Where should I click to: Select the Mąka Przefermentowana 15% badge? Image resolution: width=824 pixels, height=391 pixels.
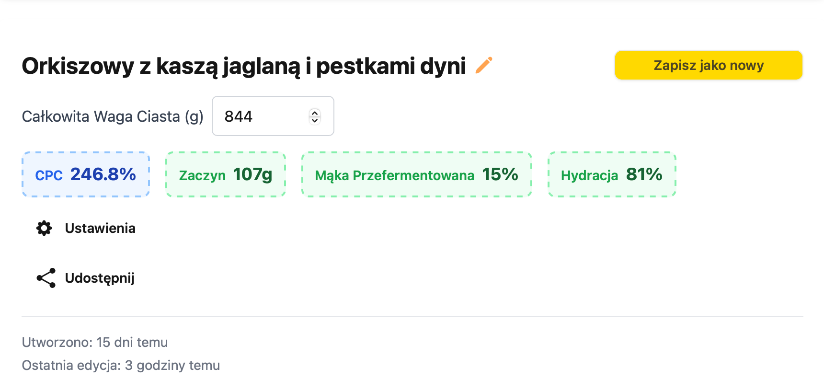(x=417, y=174)
